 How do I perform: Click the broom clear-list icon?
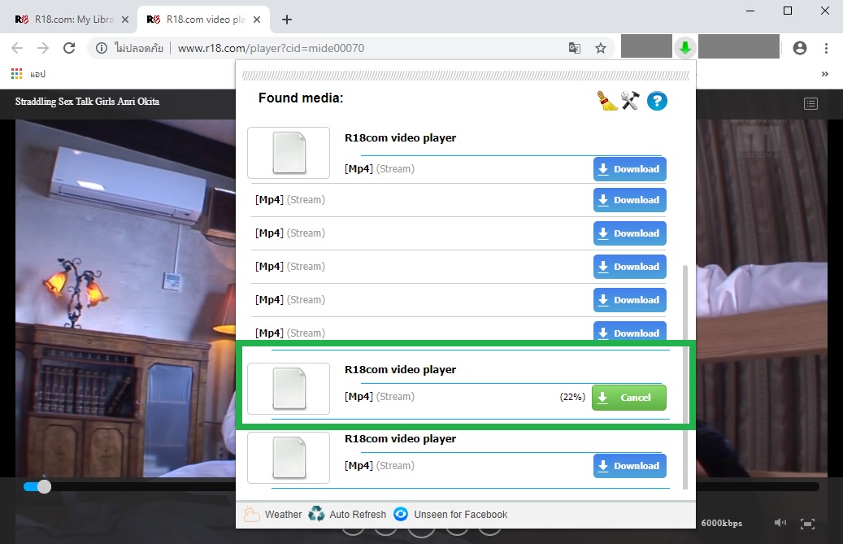[x=607, y=101]
